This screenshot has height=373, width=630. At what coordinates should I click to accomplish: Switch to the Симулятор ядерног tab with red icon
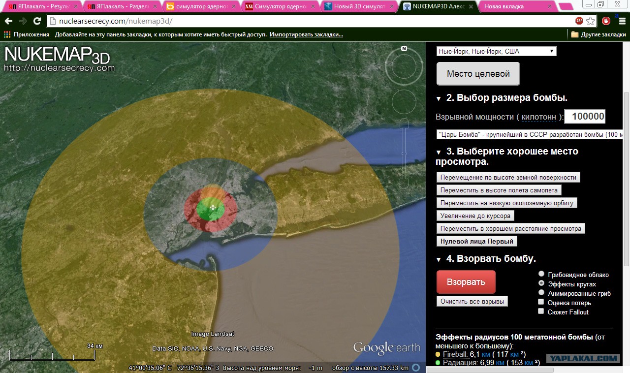tap(279, 6)
